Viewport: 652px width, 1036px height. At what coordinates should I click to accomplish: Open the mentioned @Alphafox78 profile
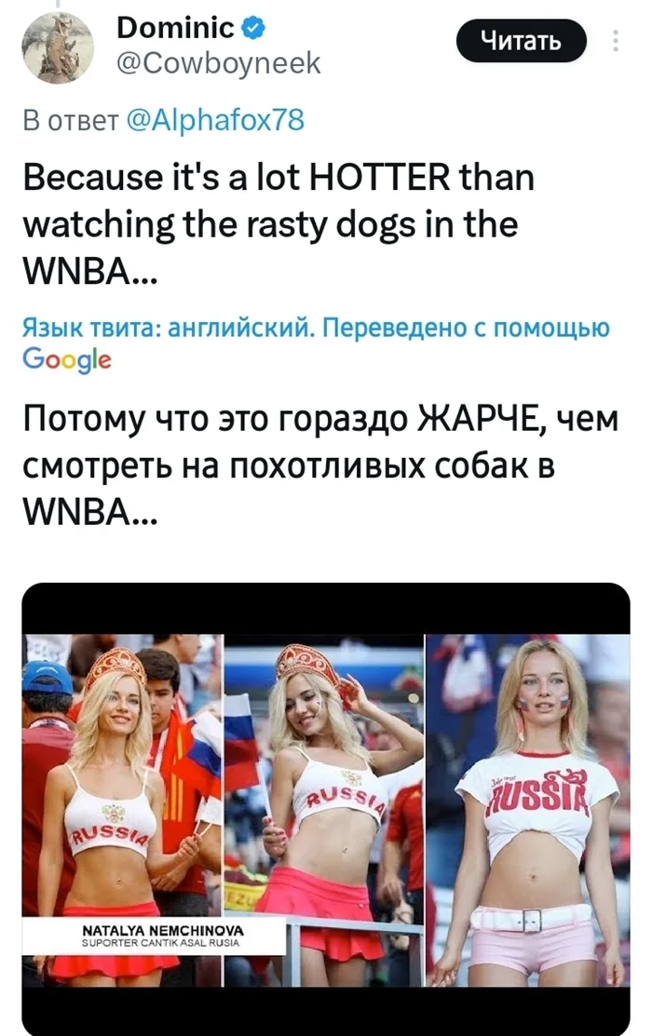pos(215,120)
